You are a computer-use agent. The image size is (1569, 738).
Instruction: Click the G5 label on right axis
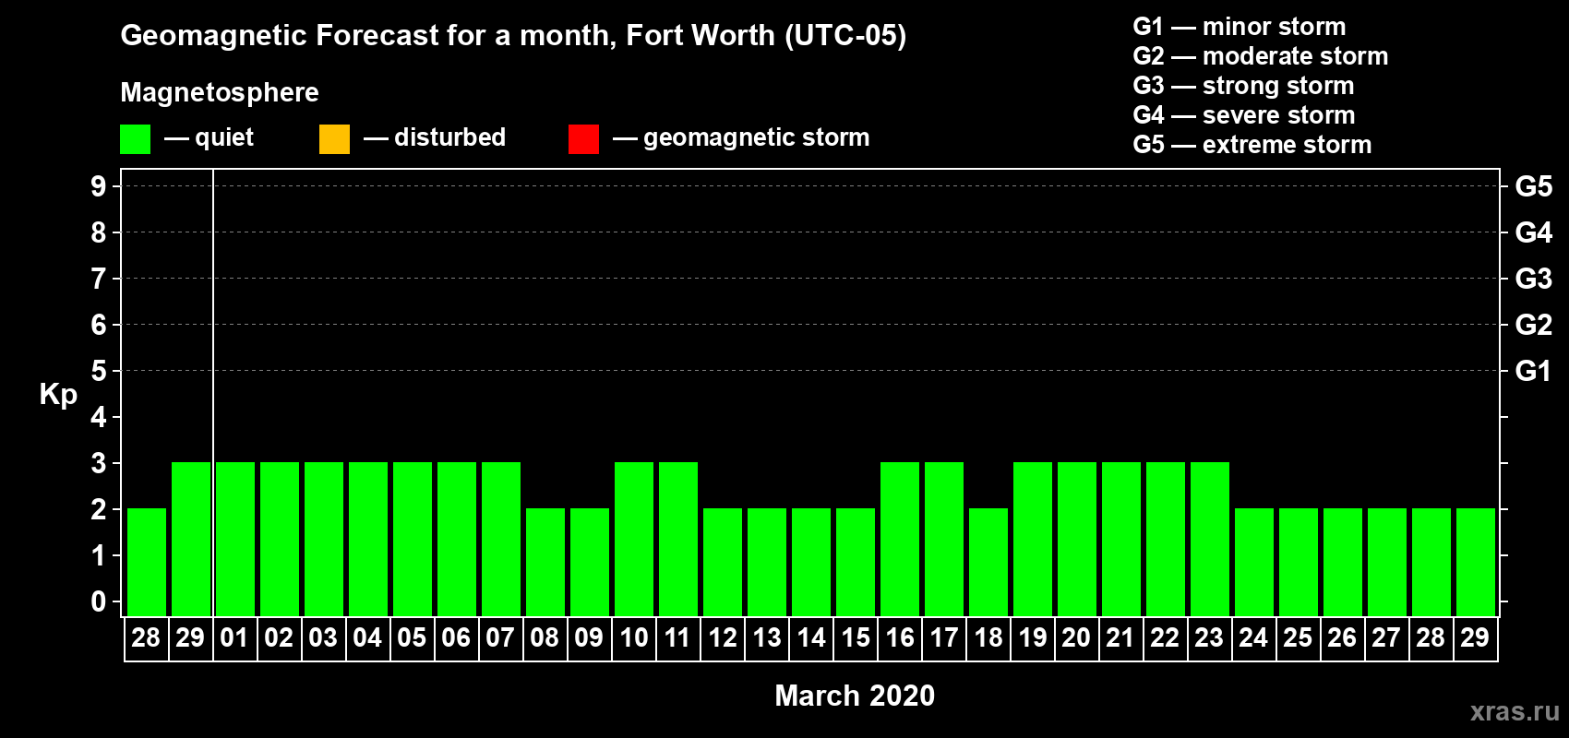(x=1534, y=186)
